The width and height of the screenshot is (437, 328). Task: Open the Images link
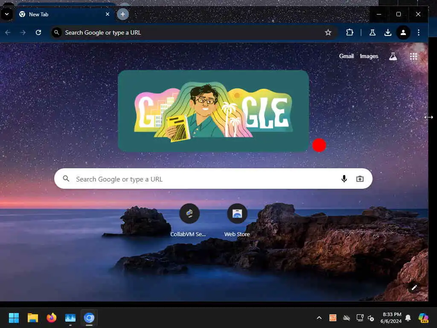point(369,56)
